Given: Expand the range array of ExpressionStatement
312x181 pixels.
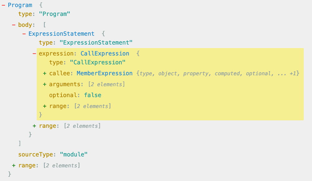Looking at the screenshot, I should 34,126.
